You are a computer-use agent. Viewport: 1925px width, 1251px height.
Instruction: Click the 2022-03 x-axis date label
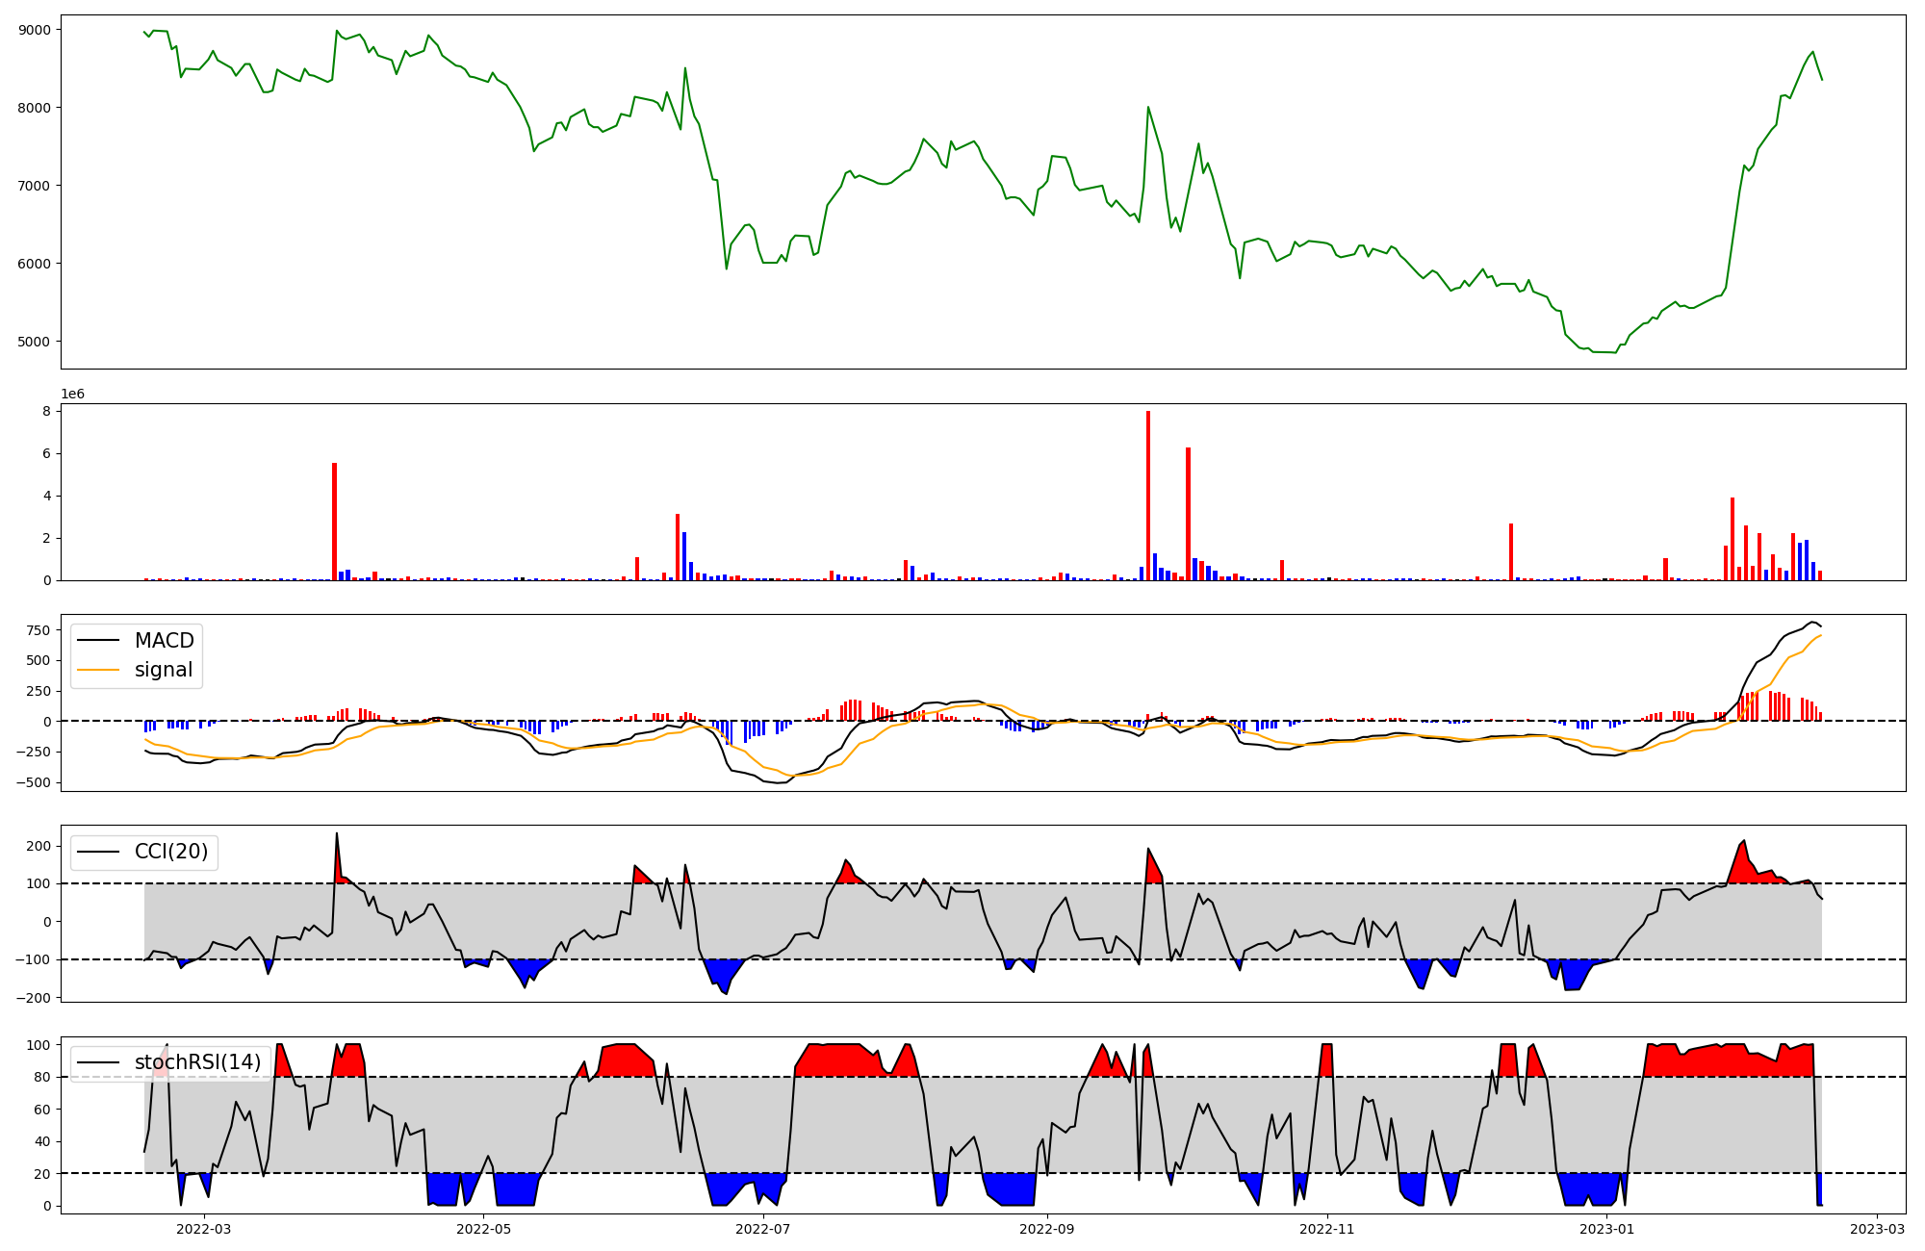tap(204, 1229)
